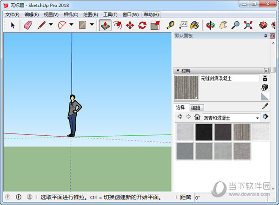Select the pink Eraser tool
Screen dimensions: 279x205
point(28,25)
